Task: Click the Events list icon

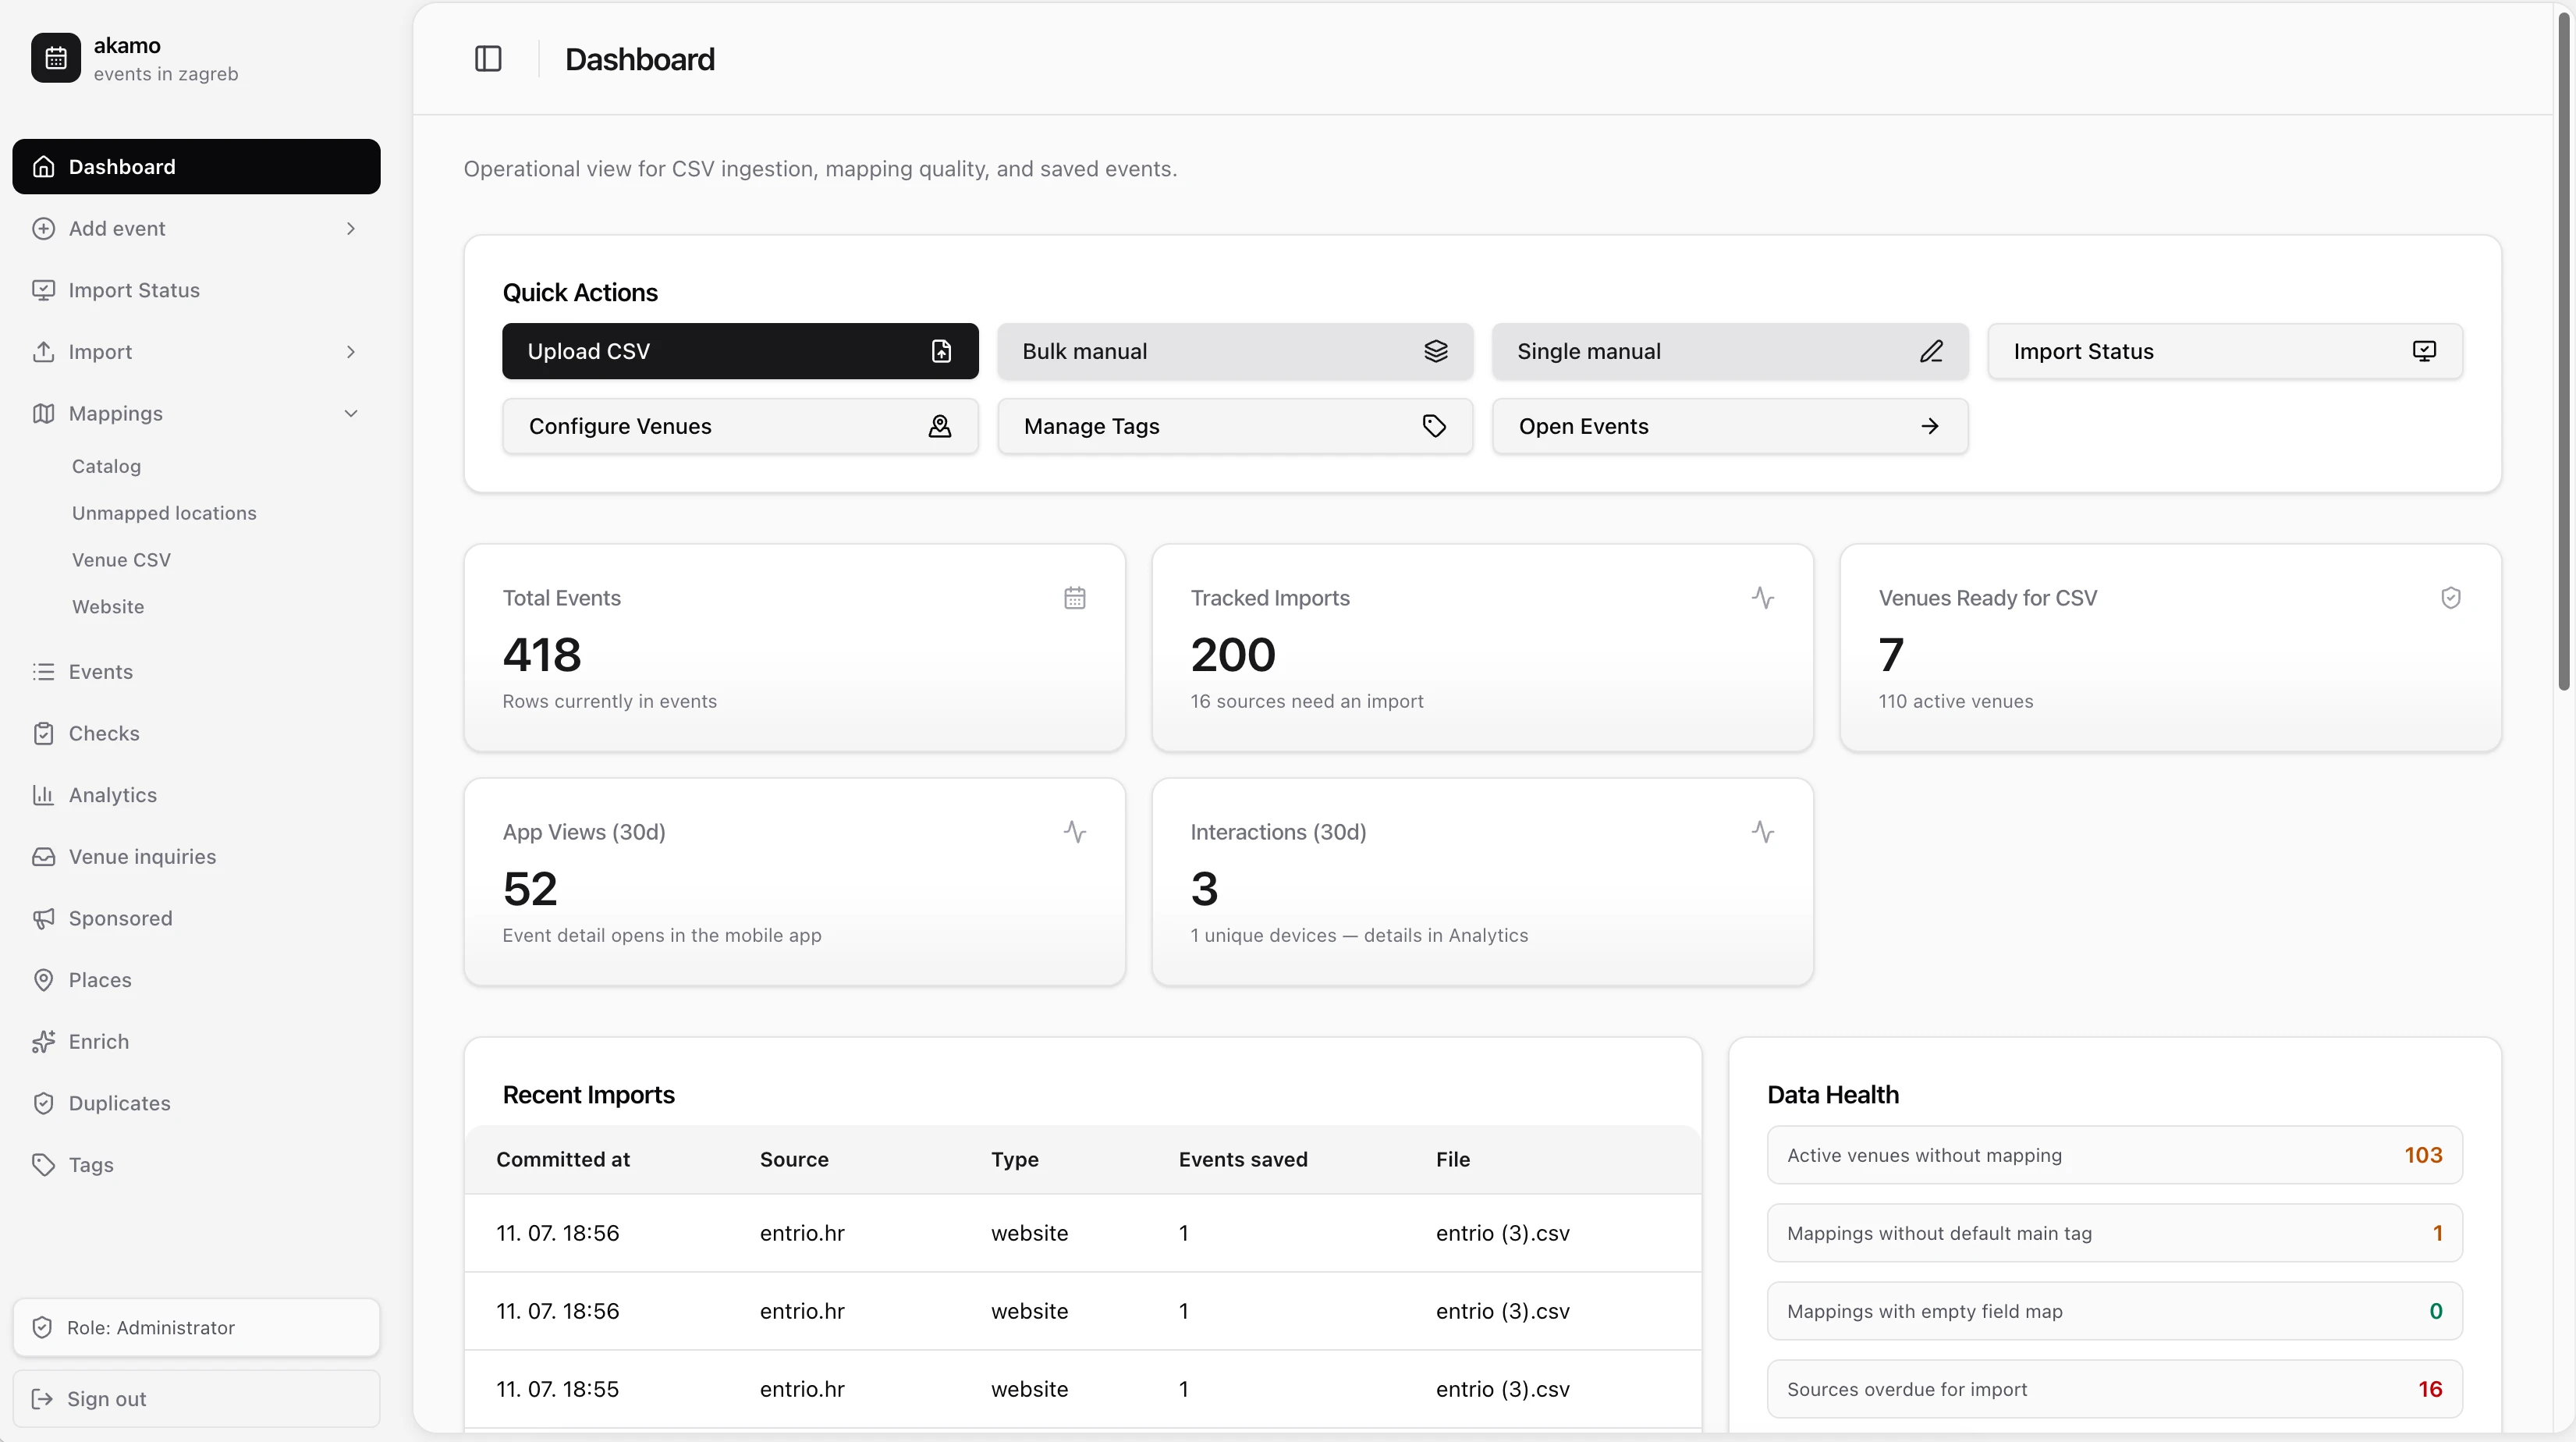Action: click(x=43, y=671)
